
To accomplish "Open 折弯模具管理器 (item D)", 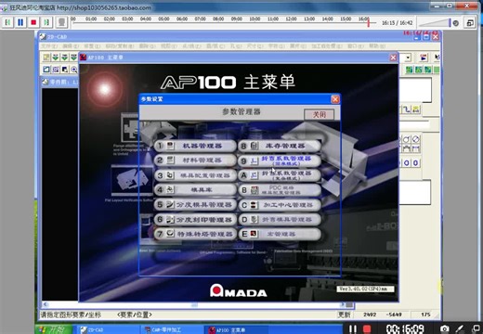I will point(280,219).
